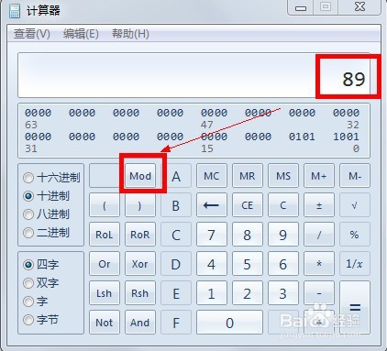This screenshot has width=387, height=351.
Task: Click the display showing 89
Action: [x=193, y=75]
